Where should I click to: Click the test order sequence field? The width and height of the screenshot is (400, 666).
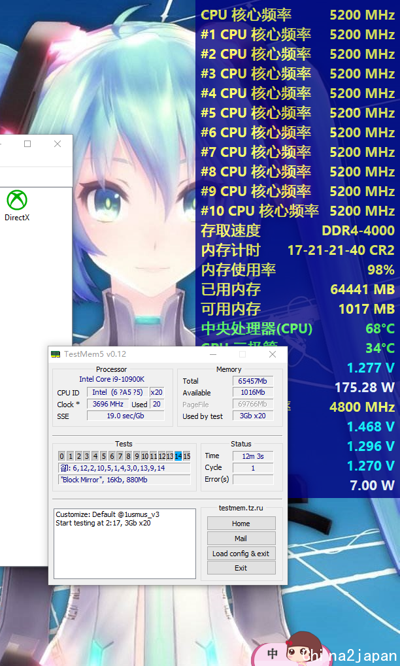[124, 468]
